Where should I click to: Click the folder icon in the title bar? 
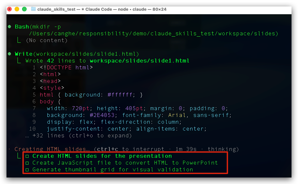coord(33,9)
